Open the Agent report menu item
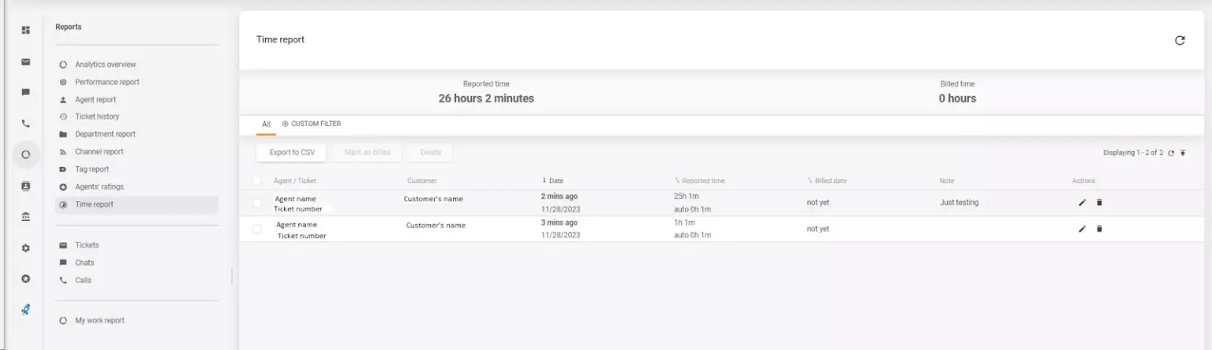The width and height of the screenshot is (1212, 350). pos(95,99)
